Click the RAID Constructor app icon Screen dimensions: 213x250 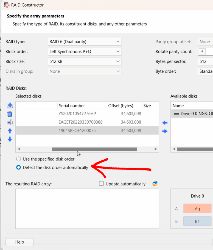(x=7, y=5)
